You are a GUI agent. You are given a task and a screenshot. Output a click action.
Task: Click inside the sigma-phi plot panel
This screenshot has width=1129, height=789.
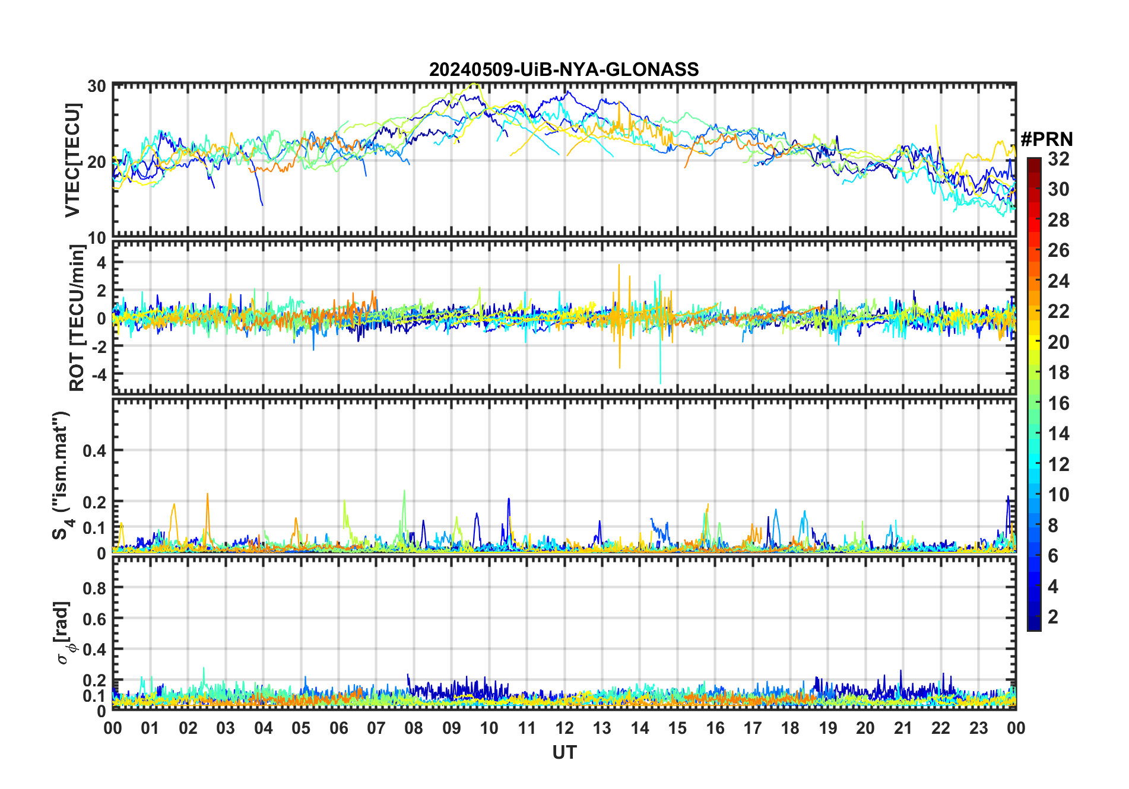click(564, 632)
